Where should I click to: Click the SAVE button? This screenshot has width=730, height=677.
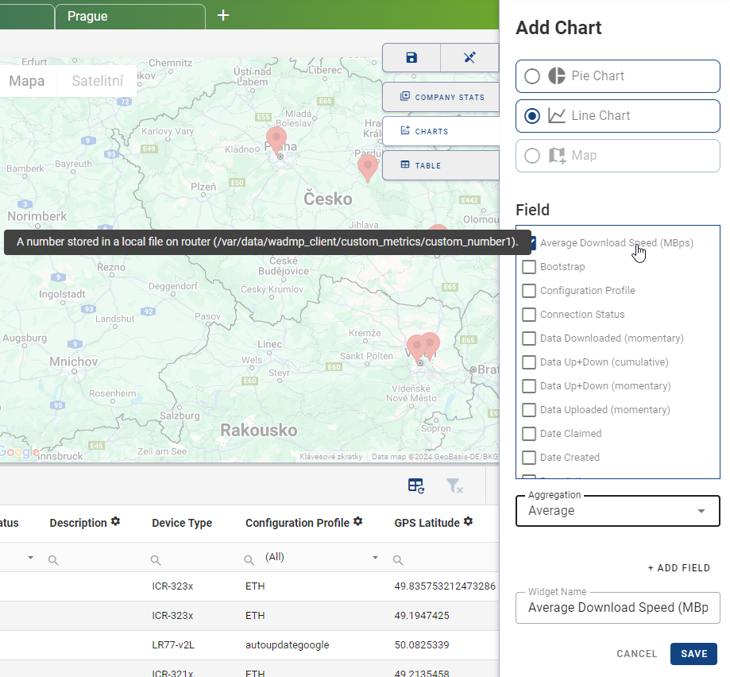[693, 653]
